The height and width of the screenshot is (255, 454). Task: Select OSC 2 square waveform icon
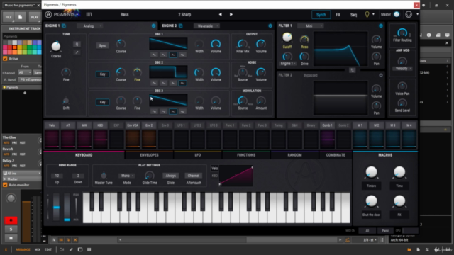tap(182, 83)
